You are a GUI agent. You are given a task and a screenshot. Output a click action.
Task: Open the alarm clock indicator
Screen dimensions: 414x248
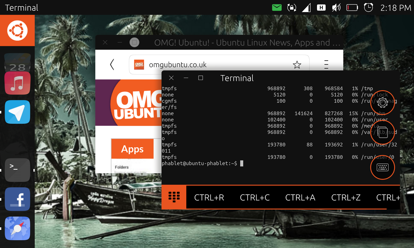coord(368,7)
